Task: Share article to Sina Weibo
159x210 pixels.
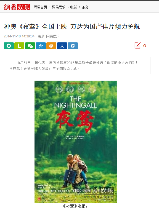Action: (x=51, y=46)
